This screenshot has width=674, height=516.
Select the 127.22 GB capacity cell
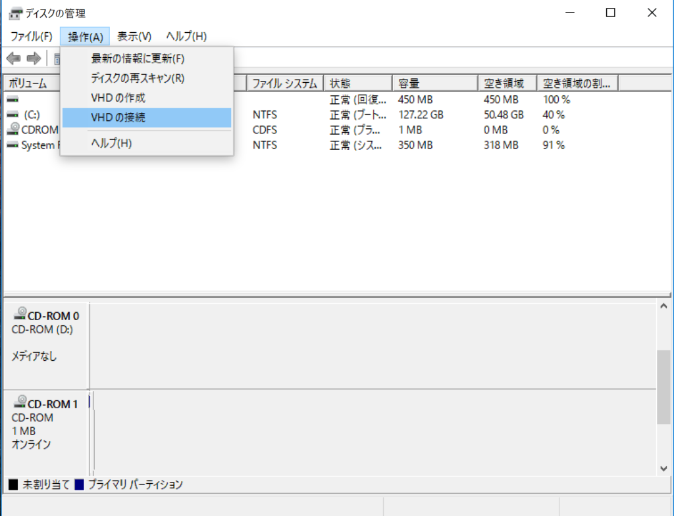[x=421, y=115]
